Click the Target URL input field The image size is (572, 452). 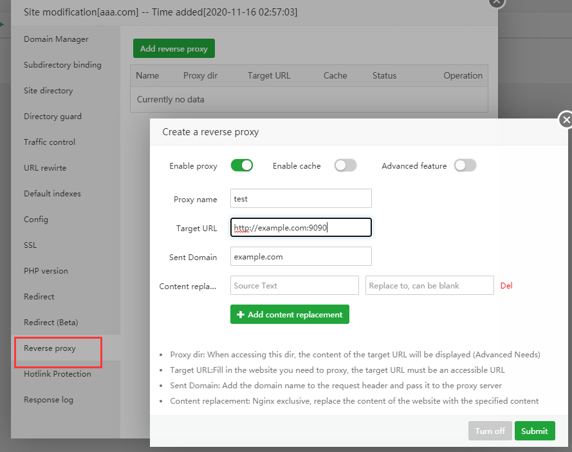point(300,228)
